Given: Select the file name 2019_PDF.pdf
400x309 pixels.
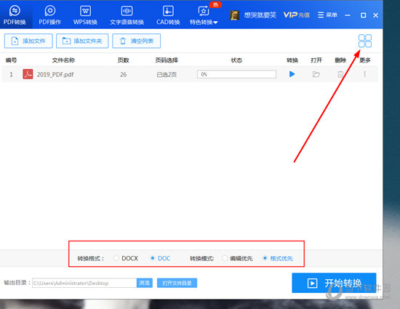Looking at the screenshot, I should pos(55,74).
